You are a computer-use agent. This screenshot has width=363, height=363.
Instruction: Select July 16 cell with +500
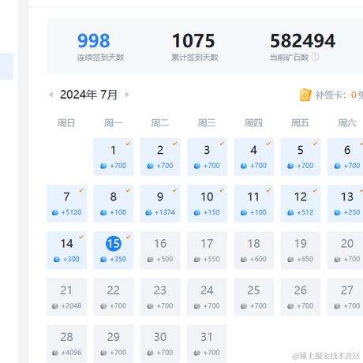[x=160, y=250]
